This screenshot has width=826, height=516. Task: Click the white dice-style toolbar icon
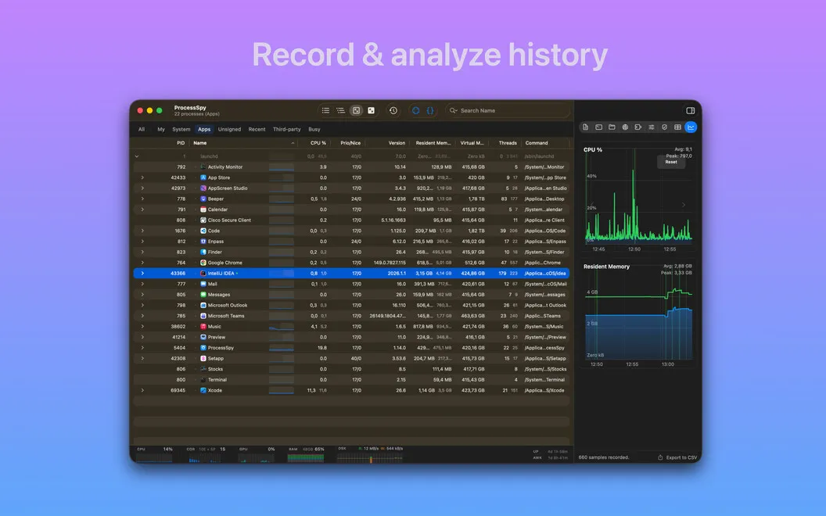pyautogui.click(x=372, y=110)
